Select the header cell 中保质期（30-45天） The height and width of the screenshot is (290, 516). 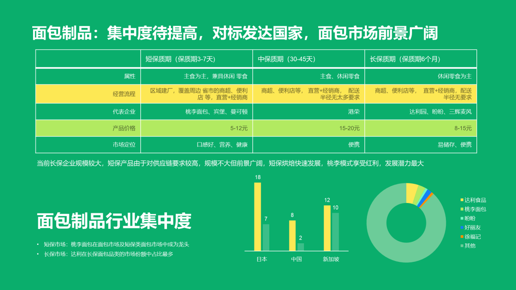coord(309,59)
